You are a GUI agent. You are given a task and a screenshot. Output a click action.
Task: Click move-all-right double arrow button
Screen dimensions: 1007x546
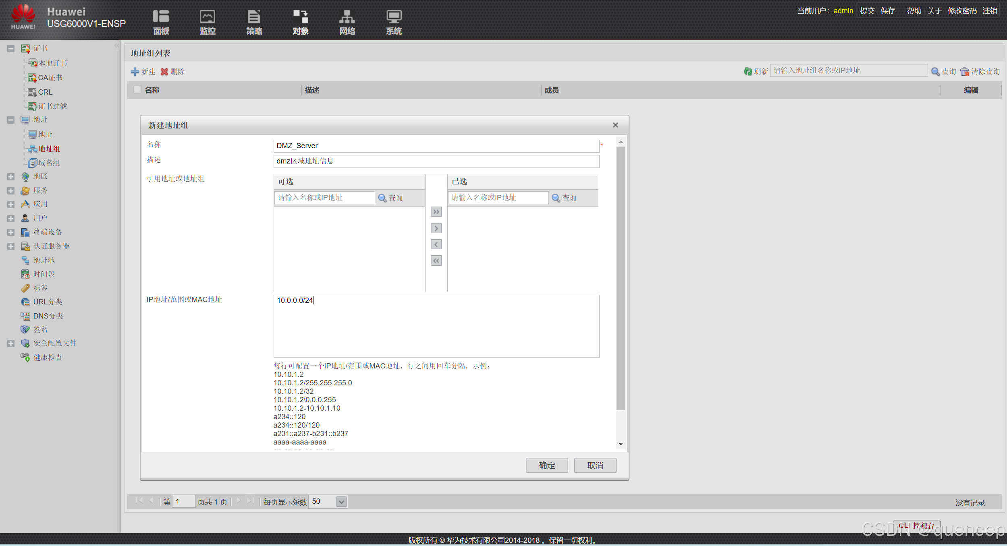436,212
